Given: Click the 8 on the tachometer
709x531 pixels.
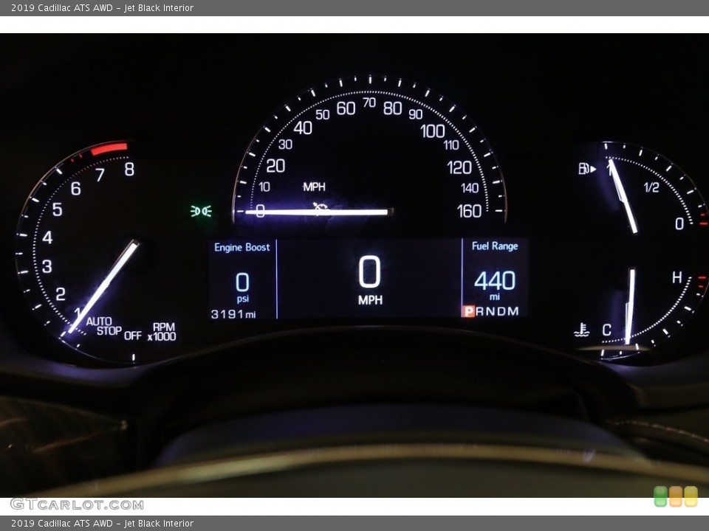Looking at the screenshot, I should 129,170.
